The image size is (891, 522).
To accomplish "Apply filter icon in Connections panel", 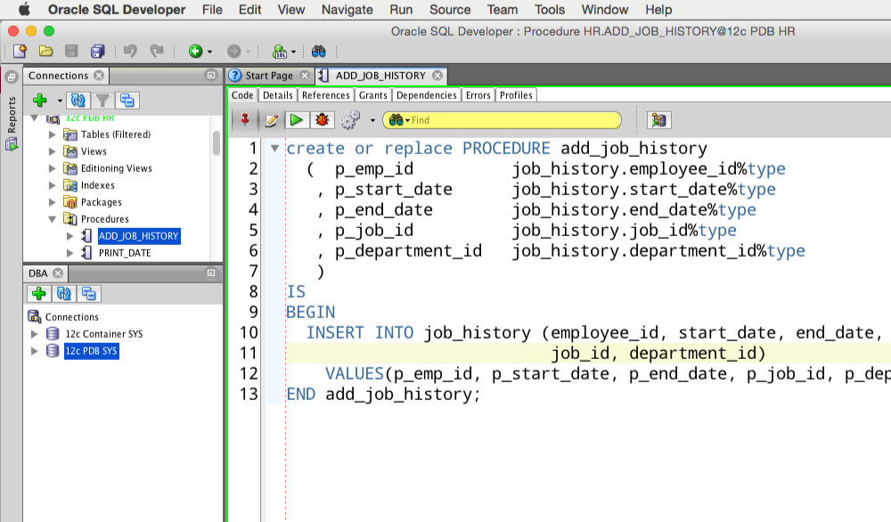I will [x=102, y=101].
